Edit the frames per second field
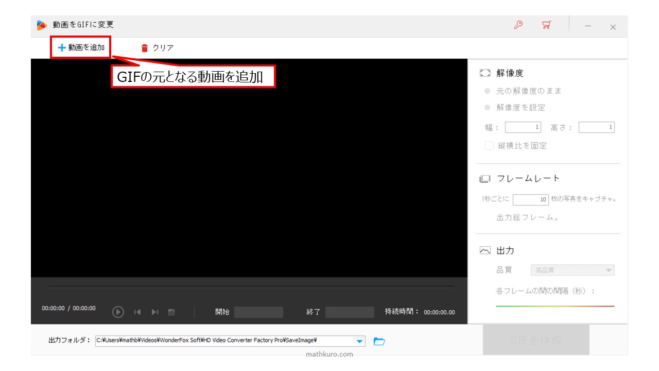 530,199
